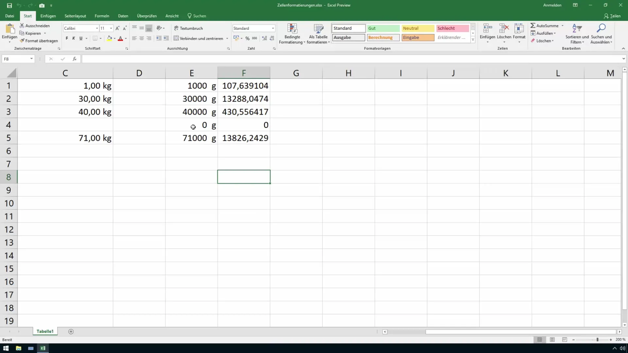Apply the Gut cell style
This screenshot has height=353, width=628.
click(383, 28)
